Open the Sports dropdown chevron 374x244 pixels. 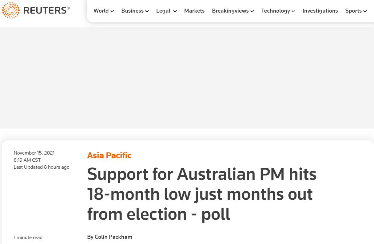coord(365,11)
